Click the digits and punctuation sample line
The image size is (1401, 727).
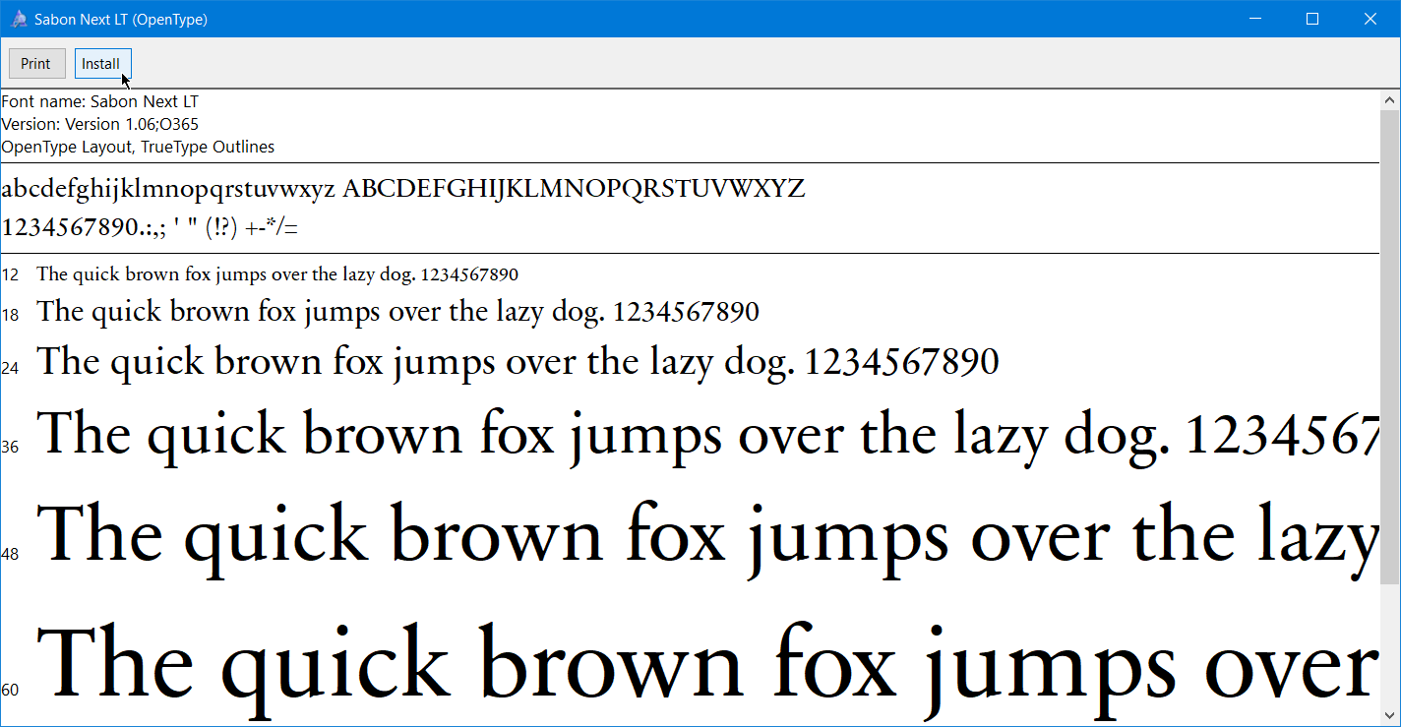(x=150, y=228)
